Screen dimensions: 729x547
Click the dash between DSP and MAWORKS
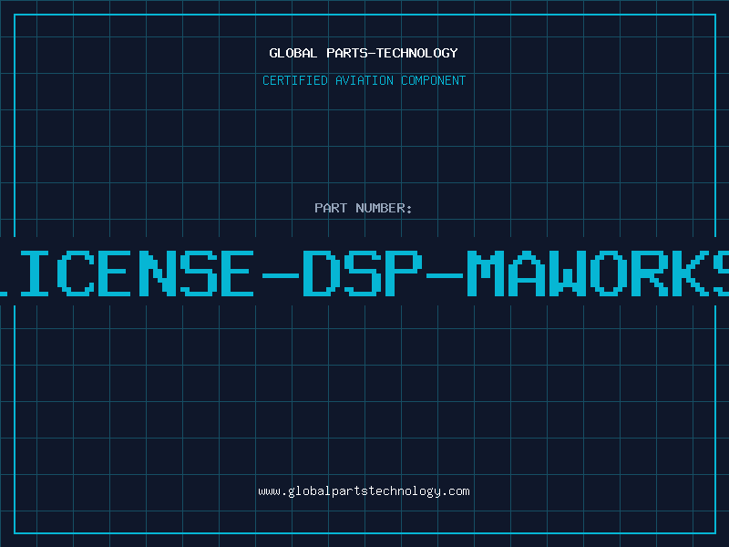(445, 275)
